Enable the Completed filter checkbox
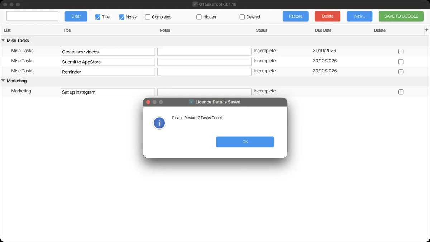The height and width of the screenshot is (242, 430). [x=148, y=17]
